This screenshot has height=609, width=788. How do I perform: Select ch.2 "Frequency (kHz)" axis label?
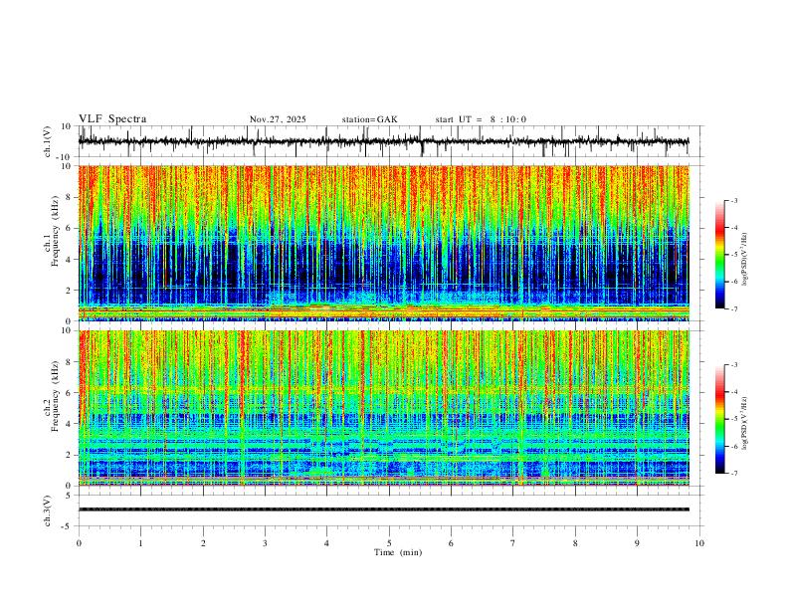click(55, 396)
